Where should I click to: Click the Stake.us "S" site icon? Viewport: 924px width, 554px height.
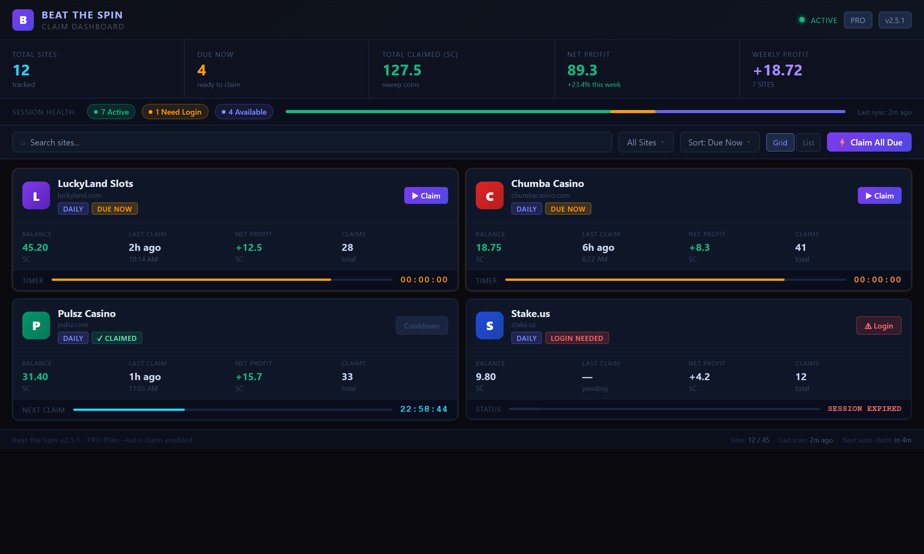coord(489,325)
